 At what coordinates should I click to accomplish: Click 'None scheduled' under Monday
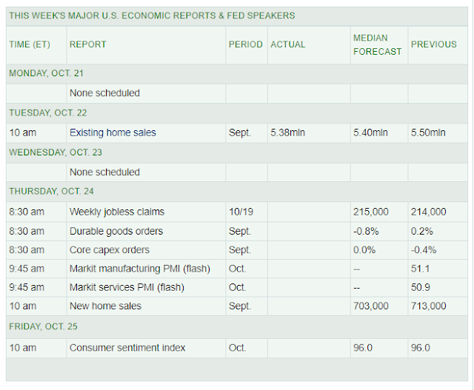[104, 93]
